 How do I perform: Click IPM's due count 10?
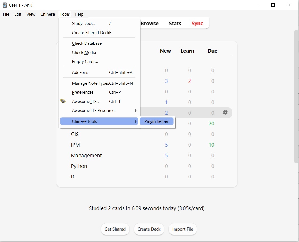tap(211, 145)
